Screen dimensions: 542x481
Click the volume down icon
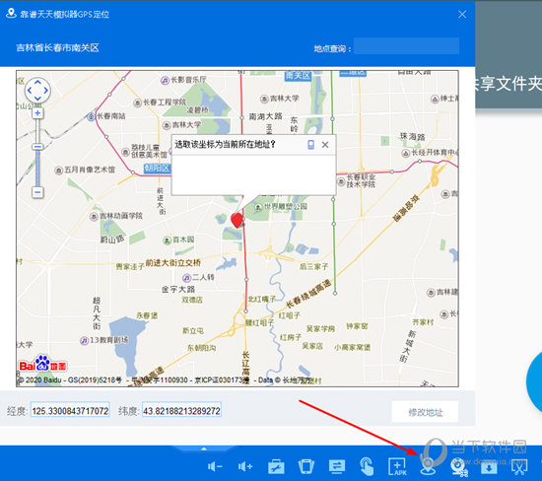(x=215, y=467)
